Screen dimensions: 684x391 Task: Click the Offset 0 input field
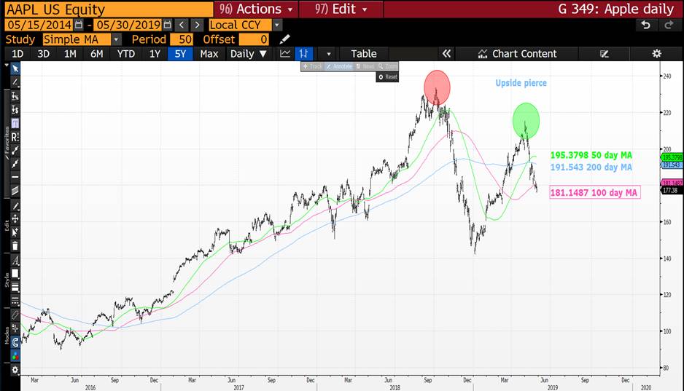click(254, 39)
